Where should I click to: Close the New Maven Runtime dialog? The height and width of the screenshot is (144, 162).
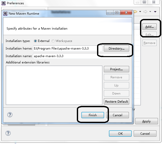coord(126,12)
